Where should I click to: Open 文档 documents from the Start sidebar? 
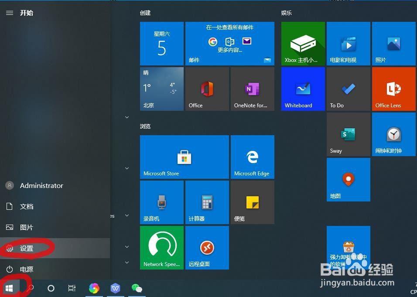click(x=55, y=206)
